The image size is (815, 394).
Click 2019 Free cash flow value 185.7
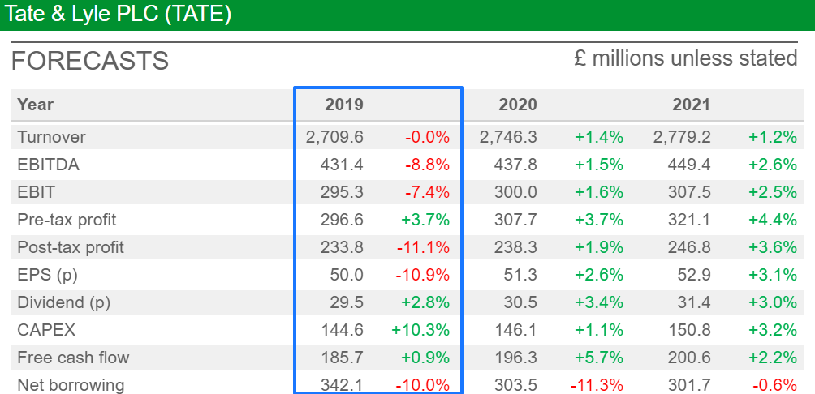[342, 358]
